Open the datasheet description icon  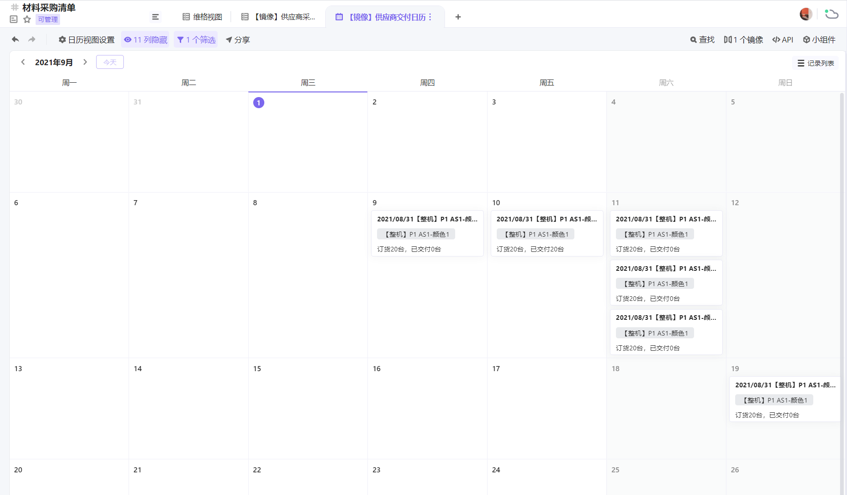[14, 19]
